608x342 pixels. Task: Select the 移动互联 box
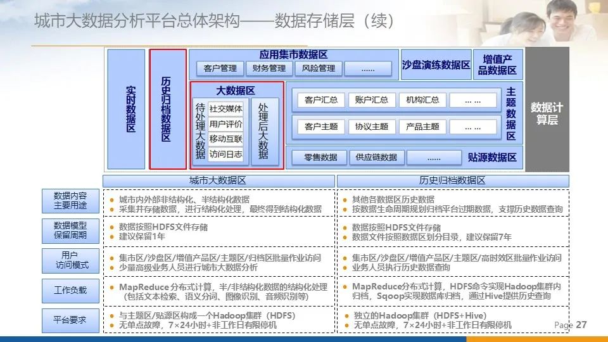(x=225, y=139)
